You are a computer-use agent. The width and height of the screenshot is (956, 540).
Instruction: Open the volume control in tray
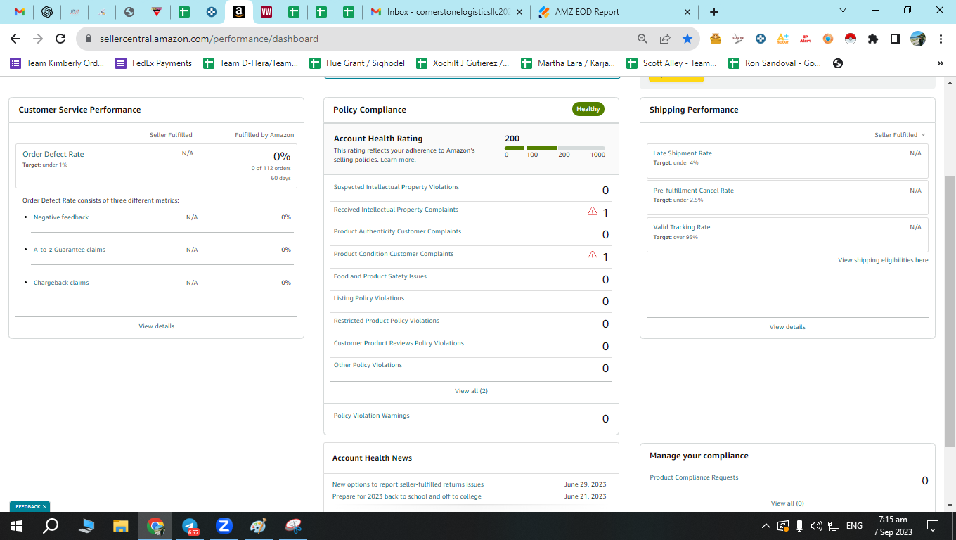(x=816, y=526)
